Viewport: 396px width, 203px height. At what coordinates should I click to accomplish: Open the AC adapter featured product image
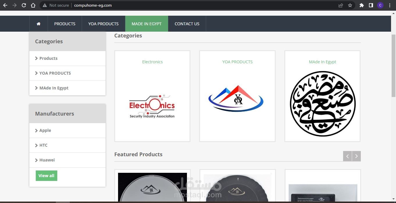pos(323,193)
